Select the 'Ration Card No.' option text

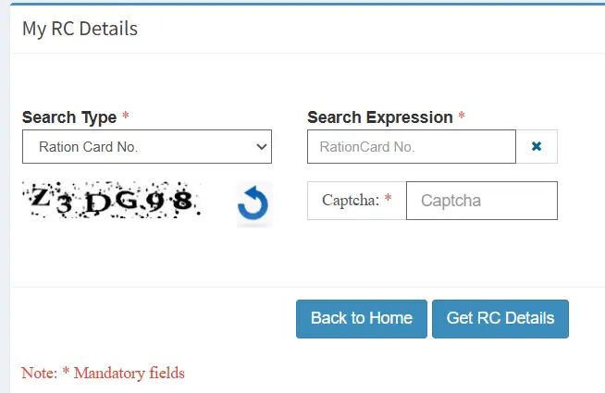point(89,147)
